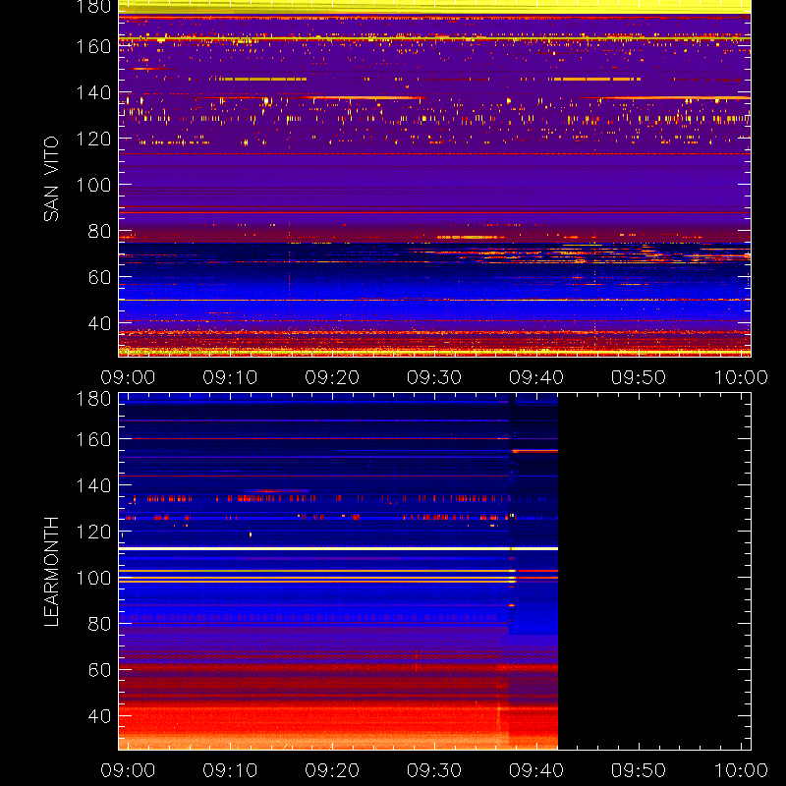
Task: Pick 160 frequency label on LEARMONTH plot
Action: [x=93, y=439]
